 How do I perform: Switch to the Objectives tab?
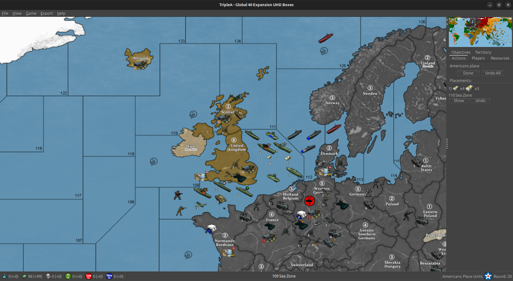(x=461, y=52)
